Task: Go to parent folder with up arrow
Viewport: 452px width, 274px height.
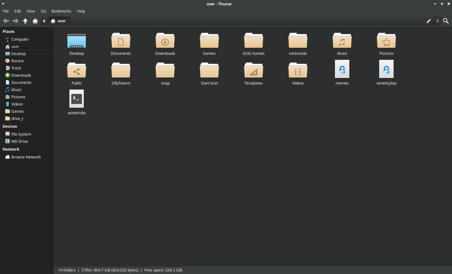Action: click(x=25, y=21)
